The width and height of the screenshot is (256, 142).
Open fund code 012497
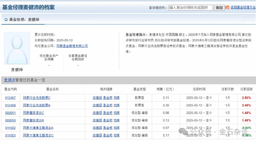click(10, 98)
